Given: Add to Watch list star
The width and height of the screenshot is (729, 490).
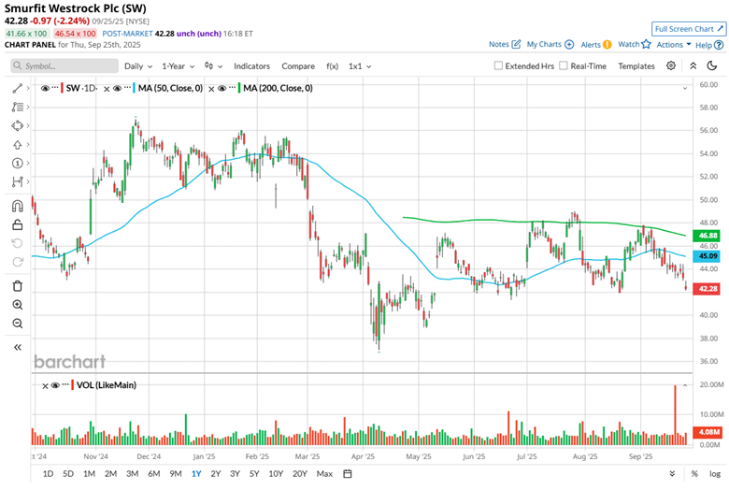Looking at the screenshot, I should (646, 44).
